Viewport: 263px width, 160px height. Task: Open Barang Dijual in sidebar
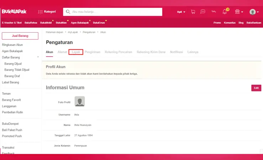click(13, 64)
